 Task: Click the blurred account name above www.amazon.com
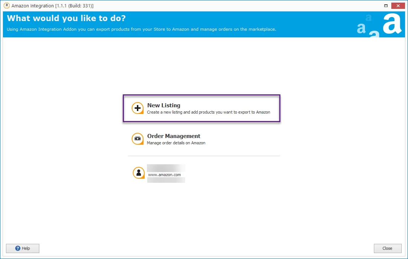[166, 168]
